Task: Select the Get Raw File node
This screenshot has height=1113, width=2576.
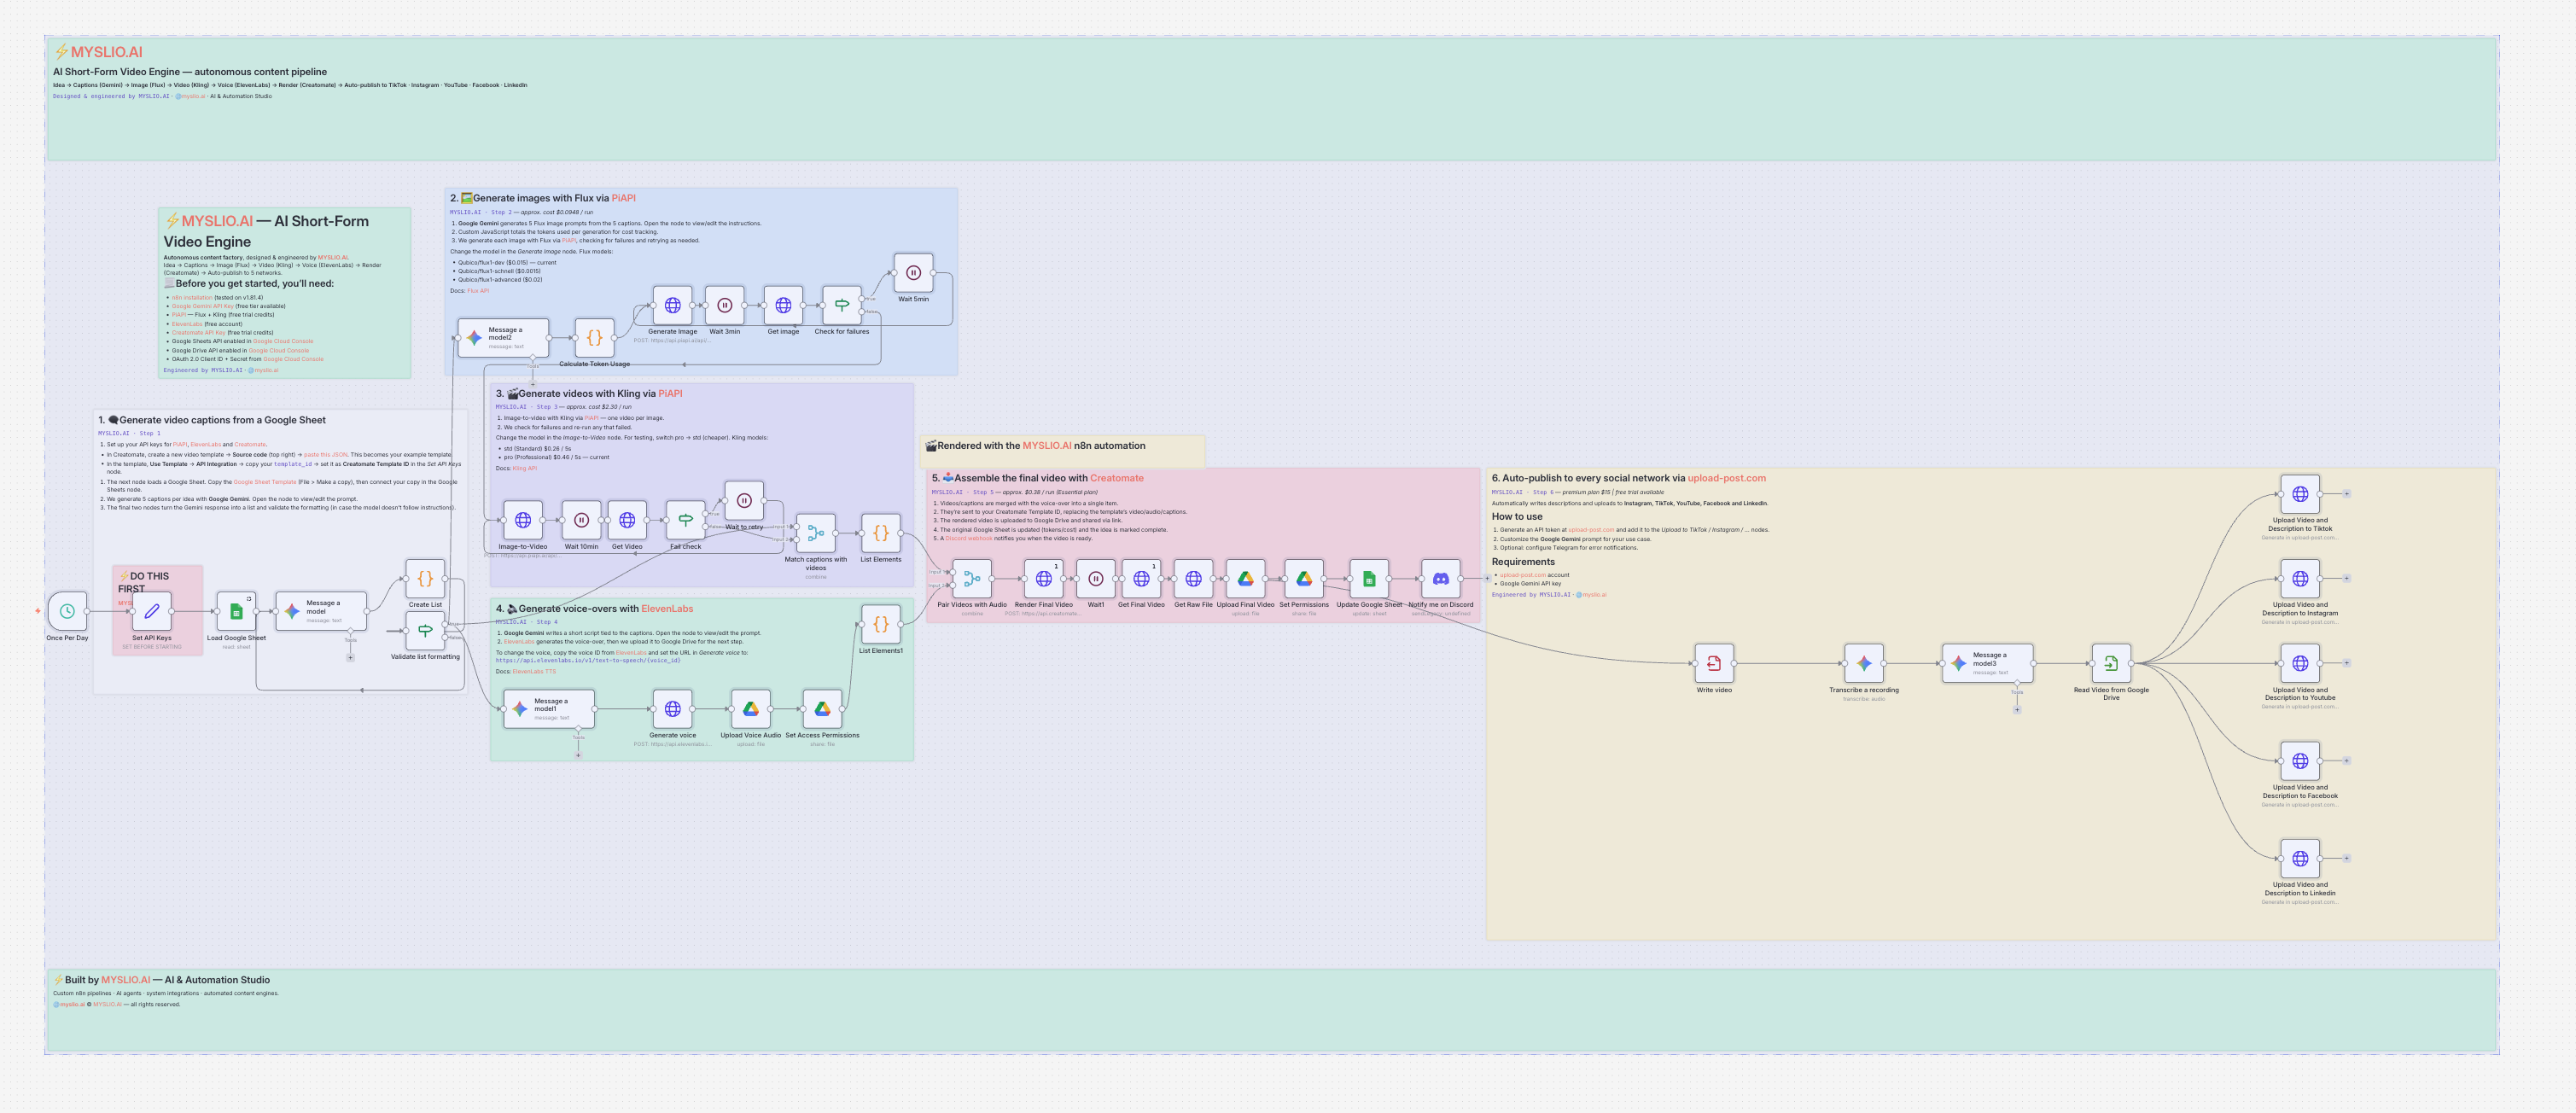Action: [x=1193, y=579]
